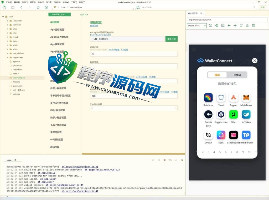The width and height of the screenshot is (269, 200).
Task: Select the MetaMask wallet icon
Action: pyautogui.click(x=246, y=97)
